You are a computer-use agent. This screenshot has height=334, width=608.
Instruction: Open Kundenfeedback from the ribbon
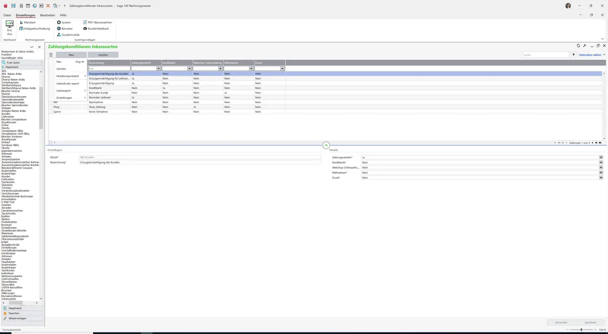pyautogui.click(x=96, y=28)
